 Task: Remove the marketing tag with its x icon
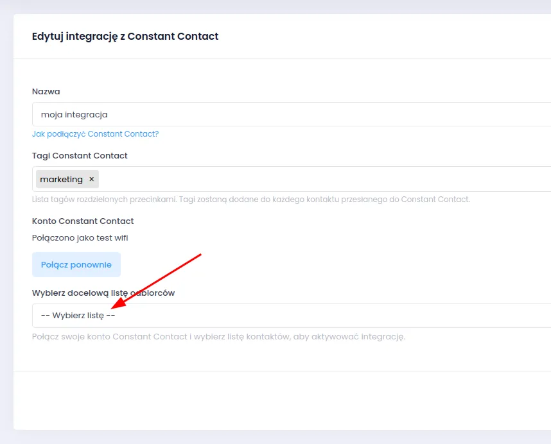(91, 179)
